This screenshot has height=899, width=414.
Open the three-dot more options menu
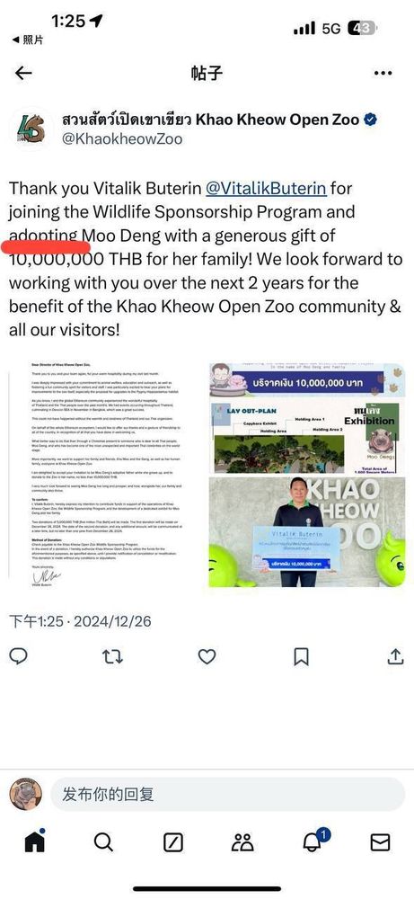383,73
